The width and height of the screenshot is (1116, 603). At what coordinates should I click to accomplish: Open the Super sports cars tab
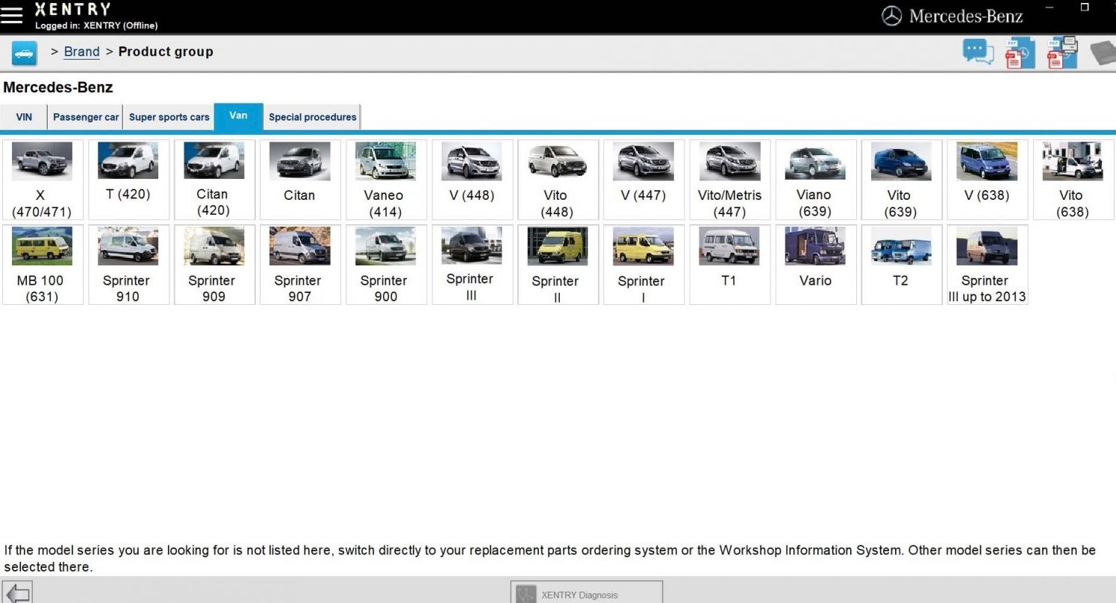pos(169,117)
